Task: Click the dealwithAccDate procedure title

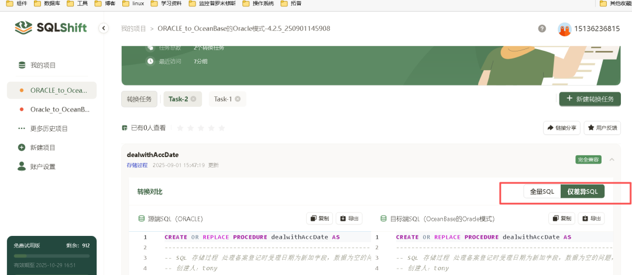Action: pos(153,155)
